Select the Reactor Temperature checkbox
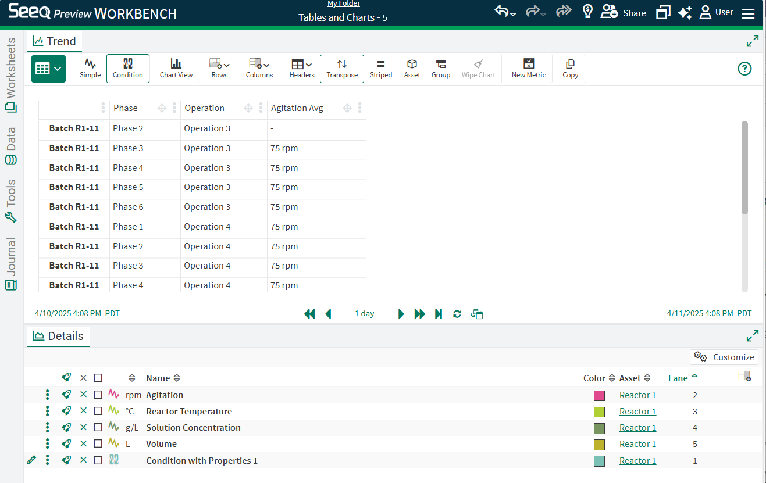Viewport: 766px width, 483px height. [x=98, y=411]
